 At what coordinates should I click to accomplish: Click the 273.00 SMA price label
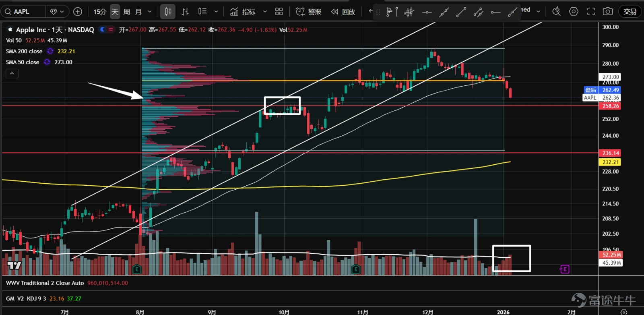(611, 77)
